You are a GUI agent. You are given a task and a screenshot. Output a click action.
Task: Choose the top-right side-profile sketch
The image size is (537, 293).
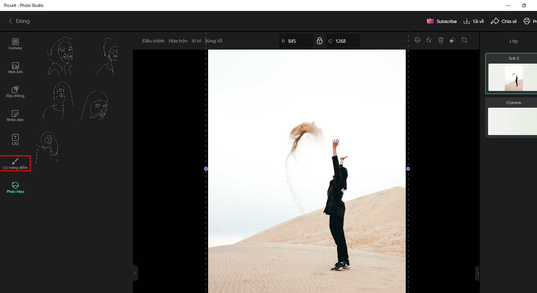107,56
